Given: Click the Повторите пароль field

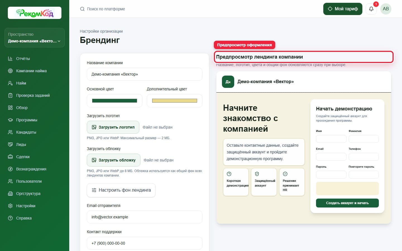Looking at the screenshot, I should [x=364, y=175].
